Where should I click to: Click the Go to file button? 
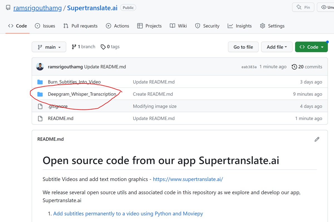click(x=243, y=47)
